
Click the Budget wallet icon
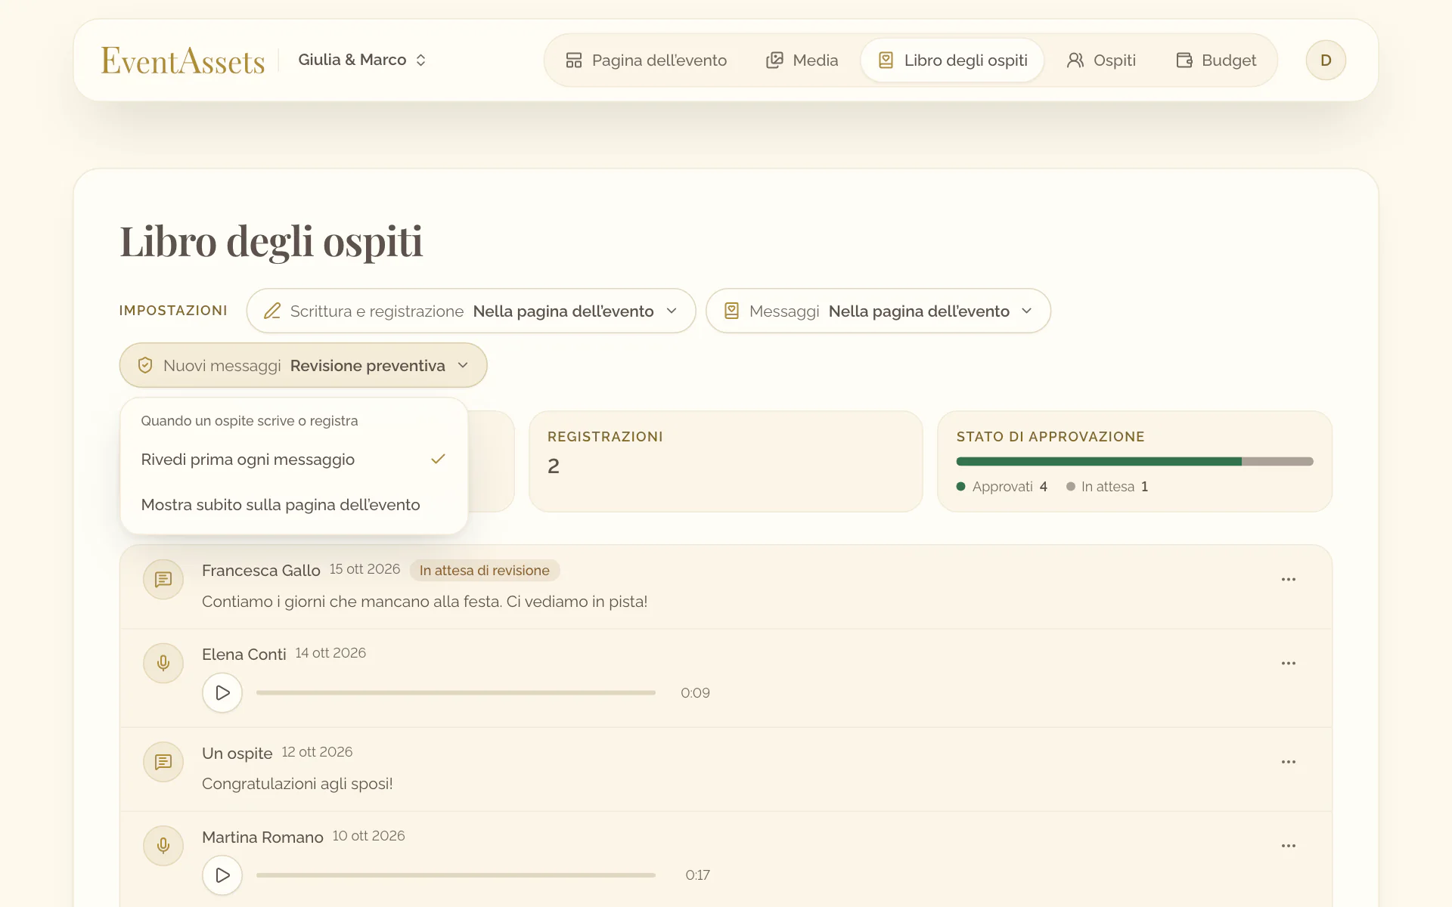(1184, 60)
